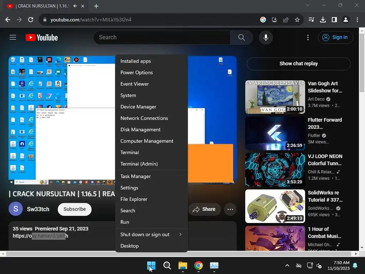This screenshot has height=274, width=365.
Task: Choose Run from the menu
Action: pos(151,222)
